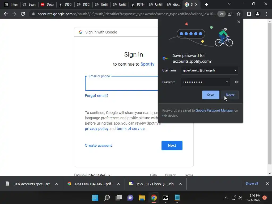Image resolution: width=272 pixels, height=204 pixels.
Task: Close the downloads bar
Action: click(267, 184)
